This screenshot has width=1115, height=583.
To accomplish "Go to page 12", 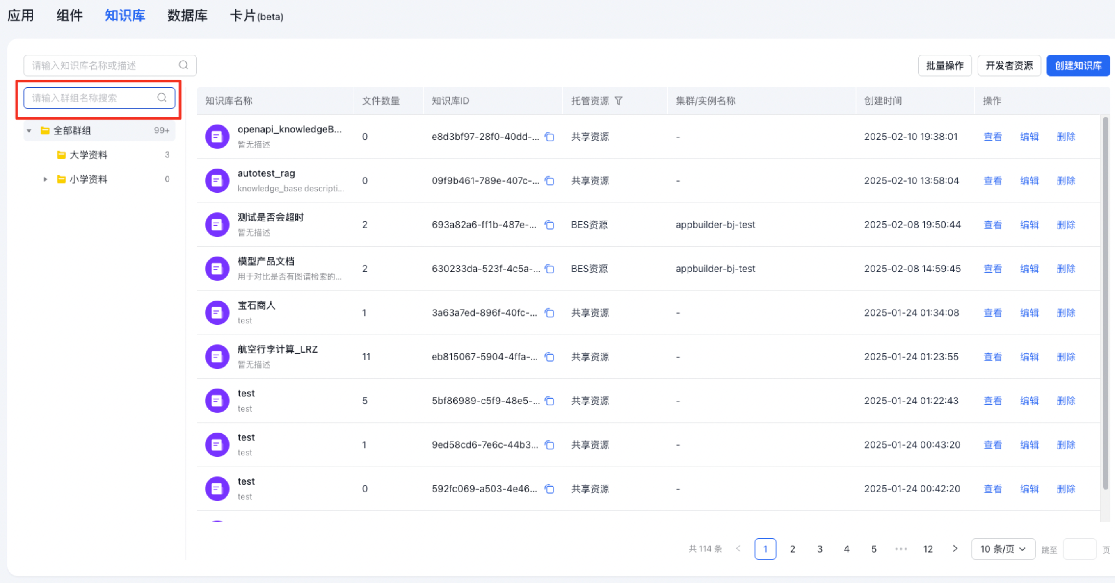I will [928, 549].
